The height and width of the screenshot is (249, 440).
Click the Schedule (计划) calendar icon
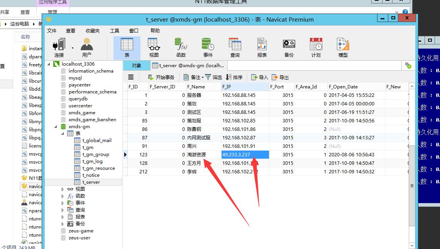pos(316,45)
